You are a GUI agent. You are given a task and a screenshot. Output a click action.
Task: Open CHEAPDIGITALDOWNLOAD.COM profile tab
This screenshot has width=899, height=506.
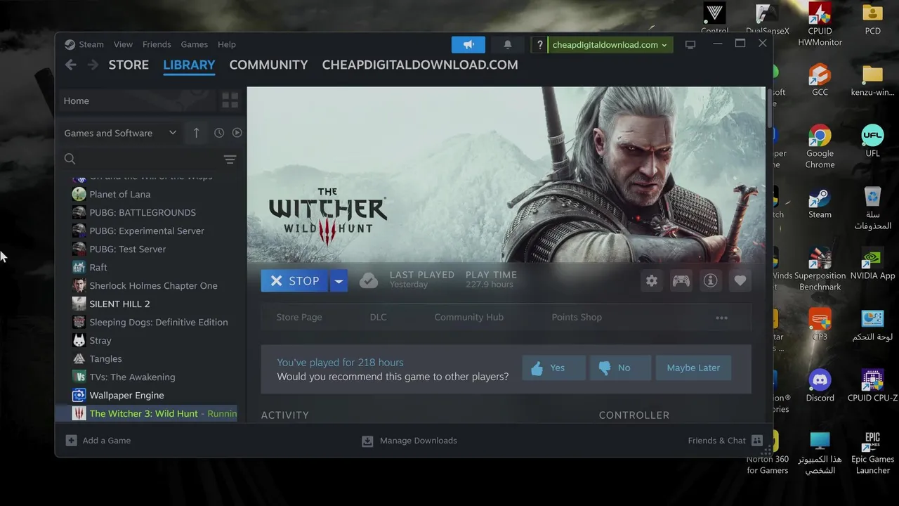point(420,65)
